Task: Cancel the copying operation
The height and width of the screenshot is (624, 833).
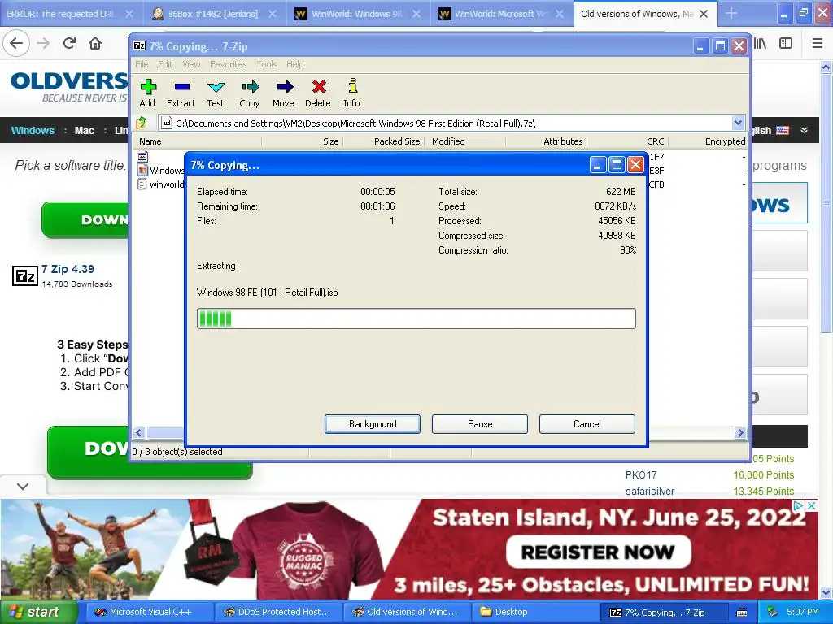Action: [587, 424]
